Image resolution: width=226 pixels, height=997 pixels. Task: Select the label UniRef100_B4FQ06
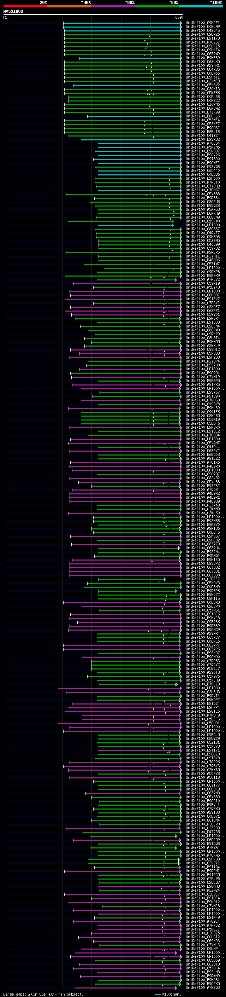(202, 260)
